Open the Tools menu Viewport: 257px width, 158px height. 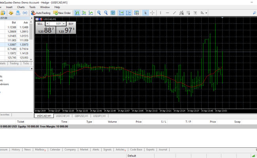[32, 7]
